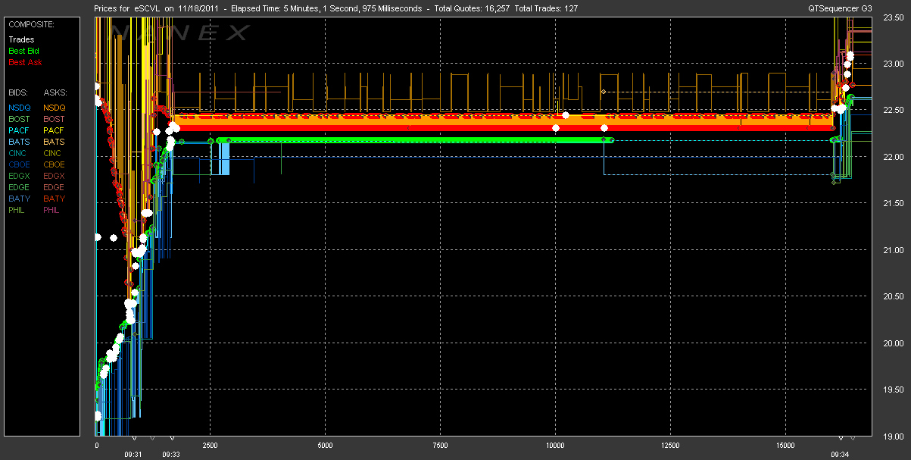Select BATS in the asks column
The width and height of the screenshot is (911, 460).
click(x=55, y=142)
